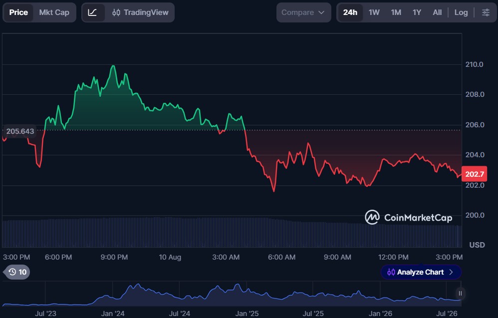Click the Jan '26 label in range navigator
This screenshot has height=318, width=498.
click(x=380, y=314)
